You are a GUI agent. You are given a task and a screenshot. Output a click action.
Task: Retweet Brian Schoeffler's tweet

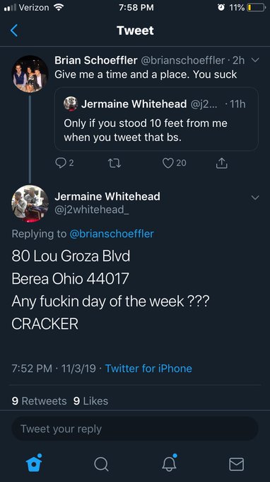click(115, 163)
